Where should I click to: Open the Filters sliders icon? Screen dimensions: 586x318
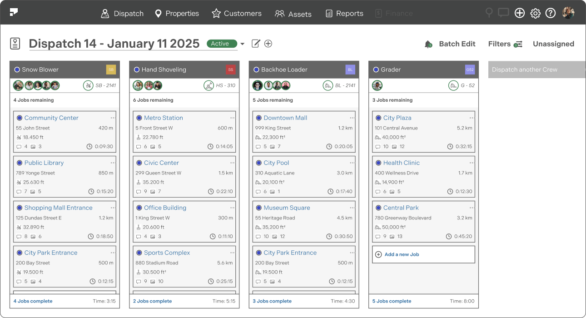518,44
